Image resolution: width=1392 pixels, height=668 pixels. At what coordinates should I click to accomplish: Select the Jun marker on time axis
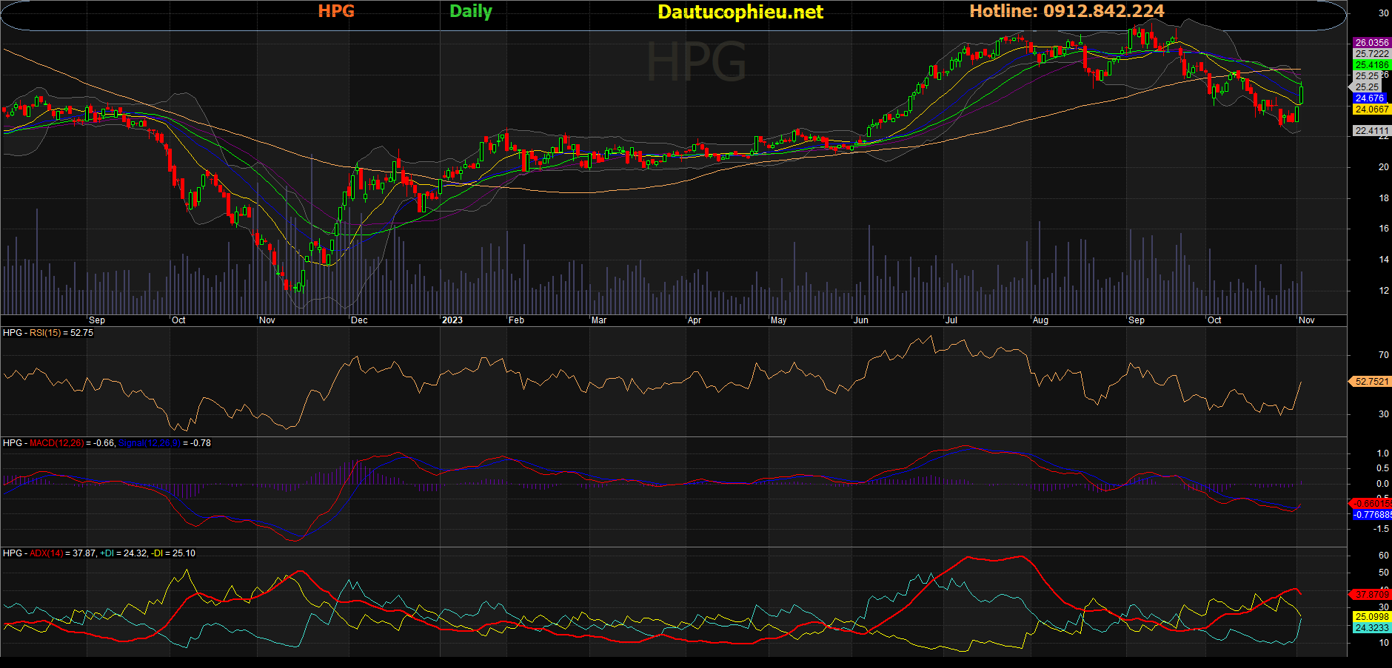click(x=860, y=320)
